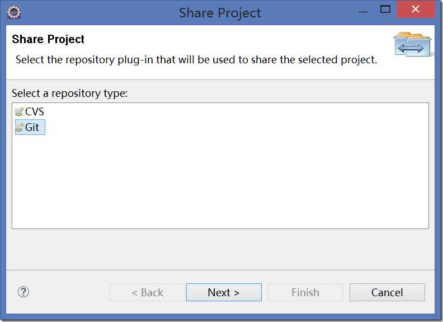Click the Eclipse icon in the title bar
443x322 pixels.
pyautogui.click(x=14, y=12)
